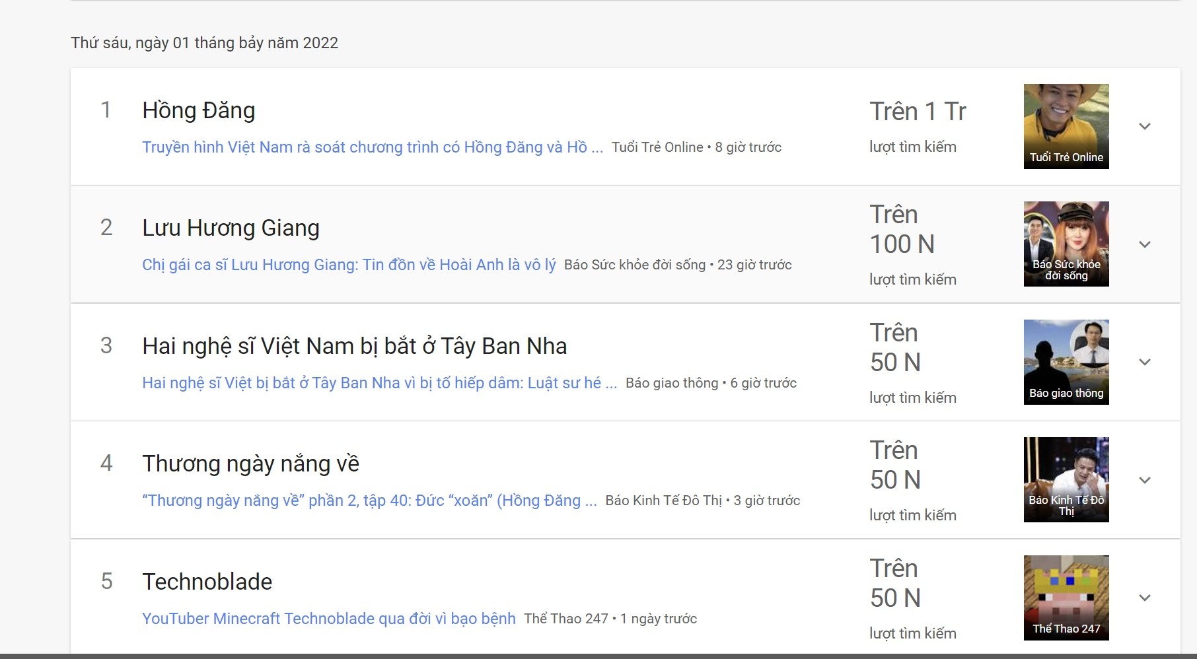Image resolution: width=1197 pixels, height=659 pixels.
Task: Select trend title Lưu Hương Giang
Action: tap(231, 228)
